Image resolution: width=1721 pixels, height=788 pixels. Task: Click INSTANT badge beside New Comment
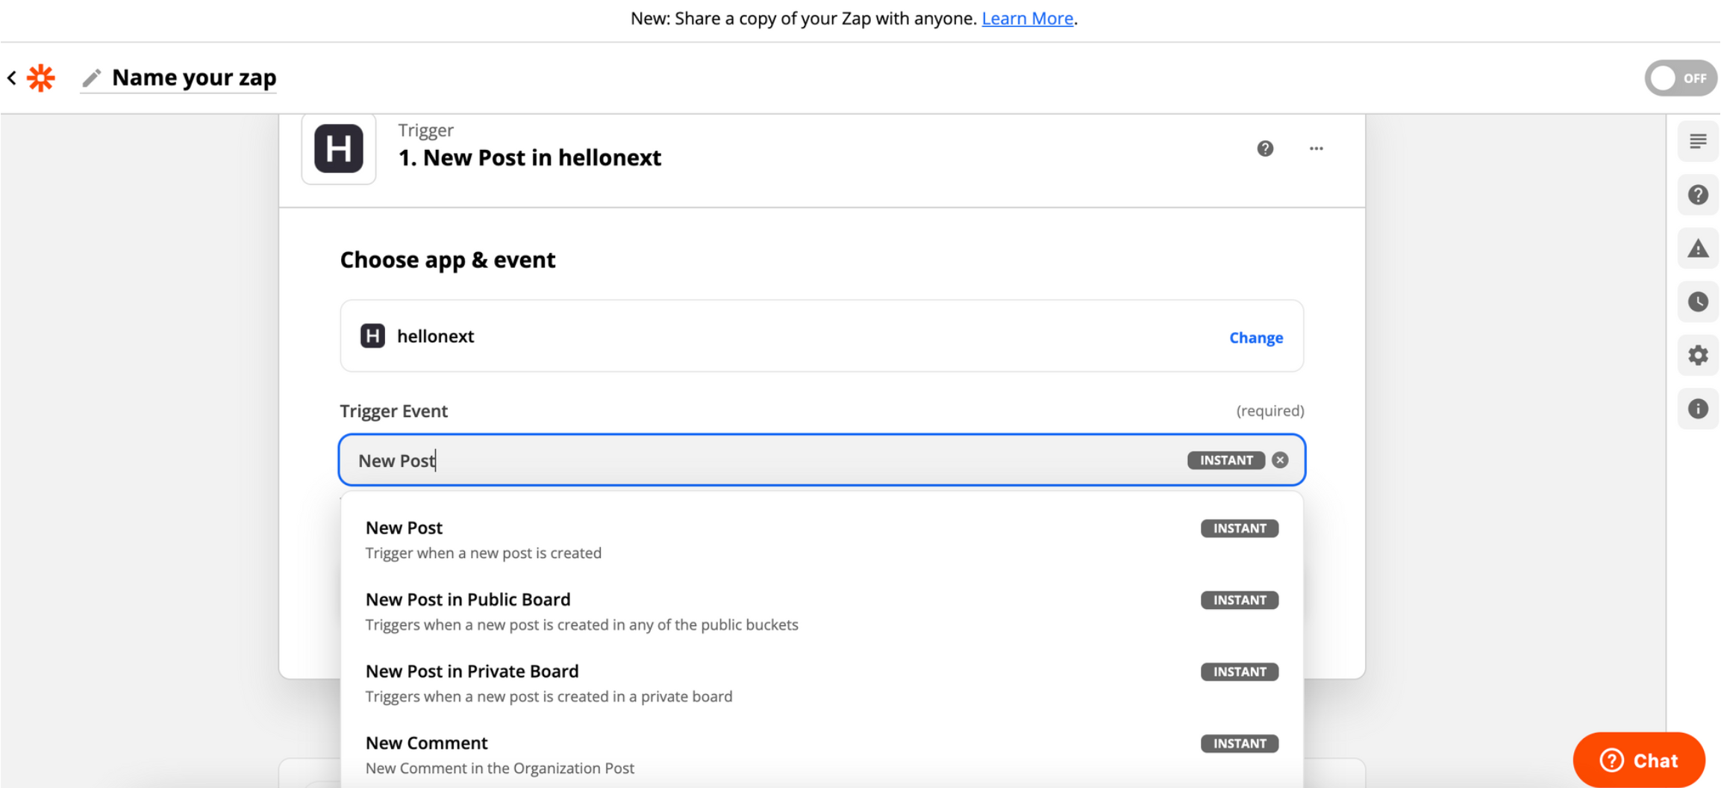(1239, 743)
